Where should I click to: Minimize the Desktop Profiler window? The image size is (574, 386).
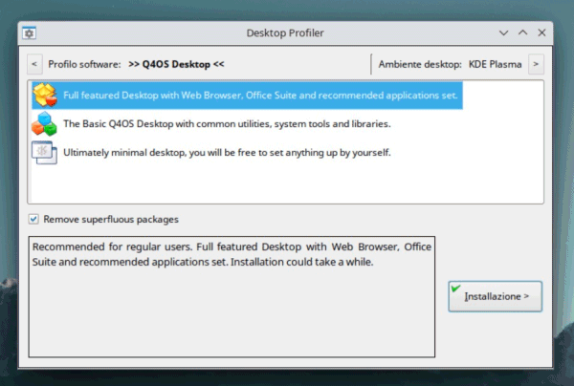point(504,32)
